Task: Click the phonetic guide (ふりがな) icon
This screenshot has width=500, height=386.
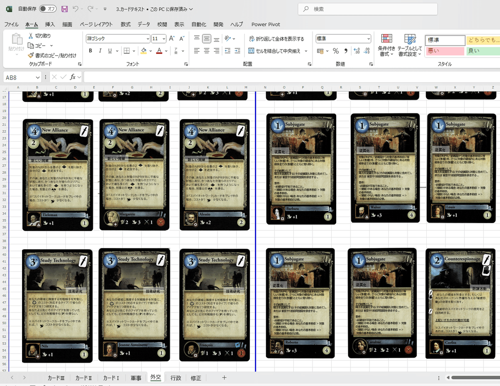Action: coord(176,51)
